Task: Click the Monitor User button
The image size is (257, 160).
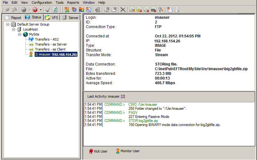Action: pos(128,151)
